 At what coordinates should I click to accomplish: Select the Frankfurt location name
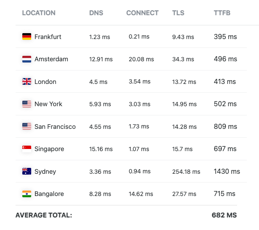pos(48,37)
